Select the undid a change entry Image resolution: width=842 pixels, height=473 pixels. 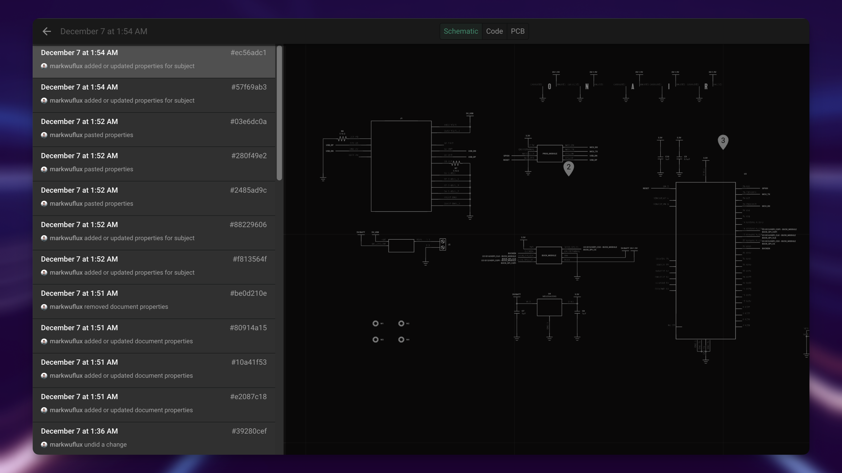pos(154,438)
